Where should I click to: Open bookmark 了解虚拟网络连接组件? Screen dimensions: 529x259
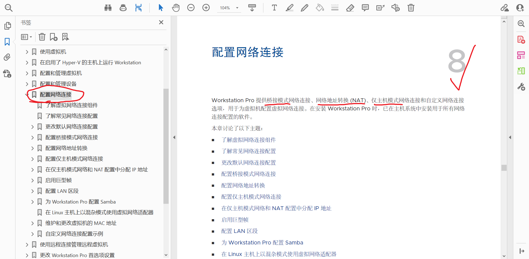pos(72,105)
